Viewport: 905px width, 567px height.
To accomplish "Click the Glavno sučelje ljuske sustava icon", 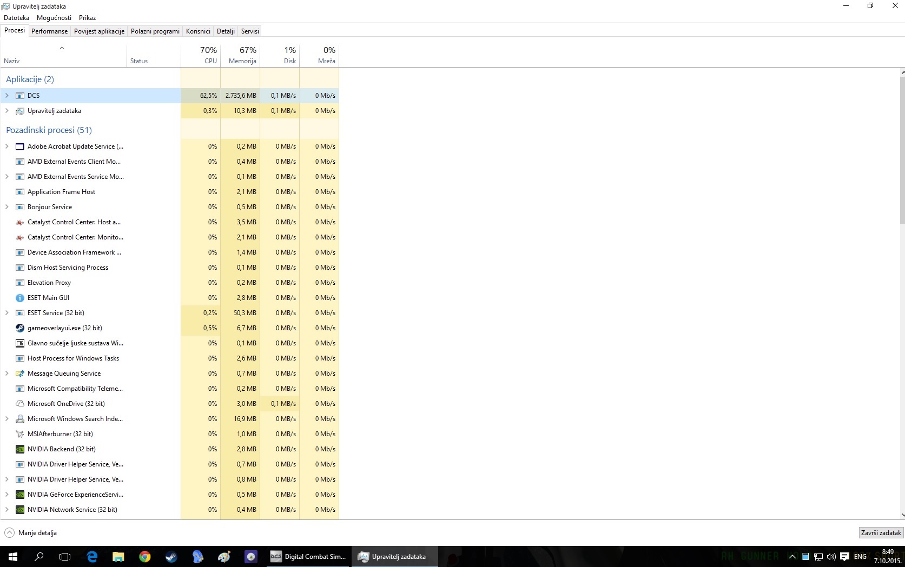I will point(20,343).
